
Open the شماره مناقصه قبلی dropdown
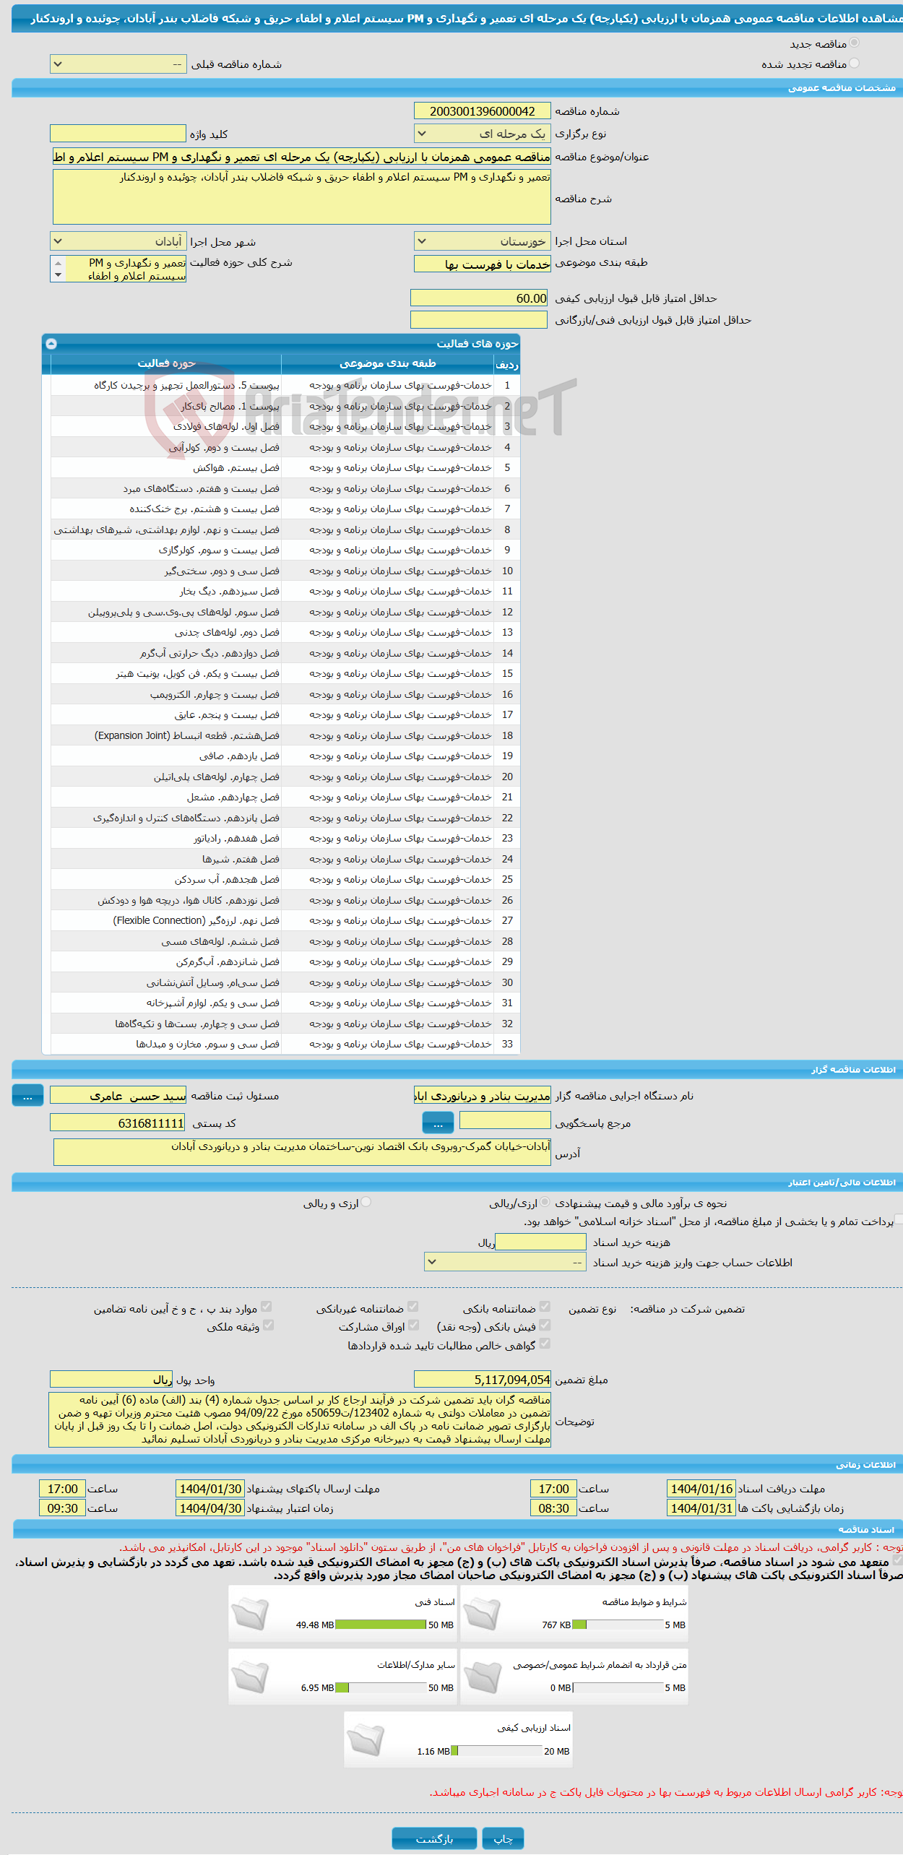[118, 64]
